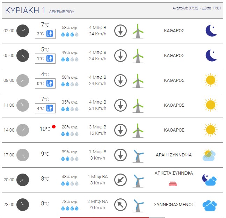Click the ΑΡΑΙΗ ΣΥΝΝΕΦΙΑ description

pyautogui.click(x=174, y=155)
